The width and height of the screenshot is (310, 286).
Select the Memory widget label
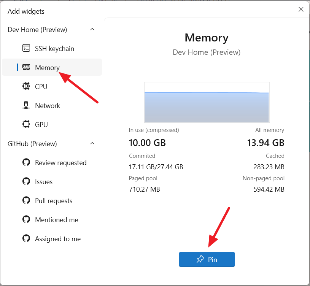pos(47,68)
